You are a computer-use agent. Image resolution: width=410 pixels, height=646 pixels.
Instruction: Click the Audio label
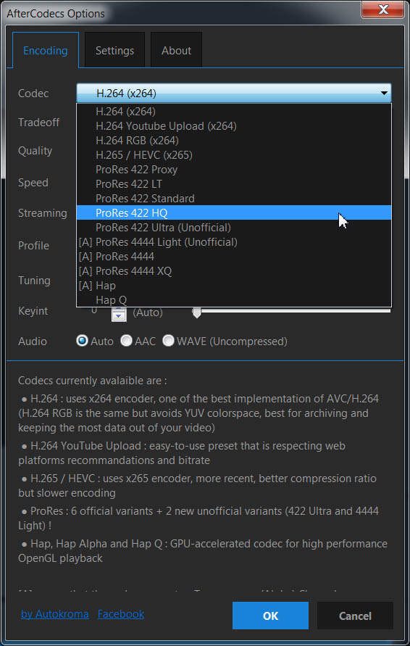tap(32, 341)
